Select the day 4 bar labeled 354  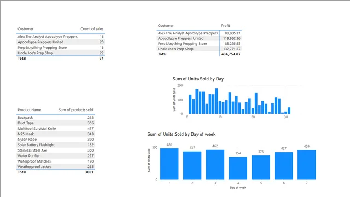[x=238, y=168]
